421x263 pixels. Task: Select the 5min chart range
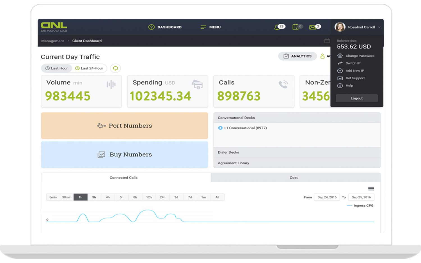[53, 197]
